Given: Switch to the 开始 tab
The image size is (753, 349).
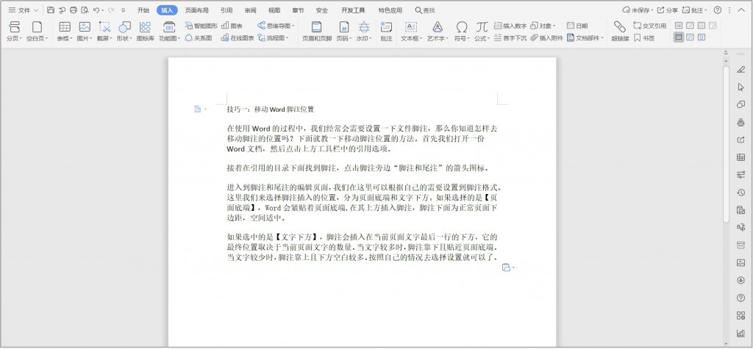Looking at the screenshot, I should (x=143, y=10).
